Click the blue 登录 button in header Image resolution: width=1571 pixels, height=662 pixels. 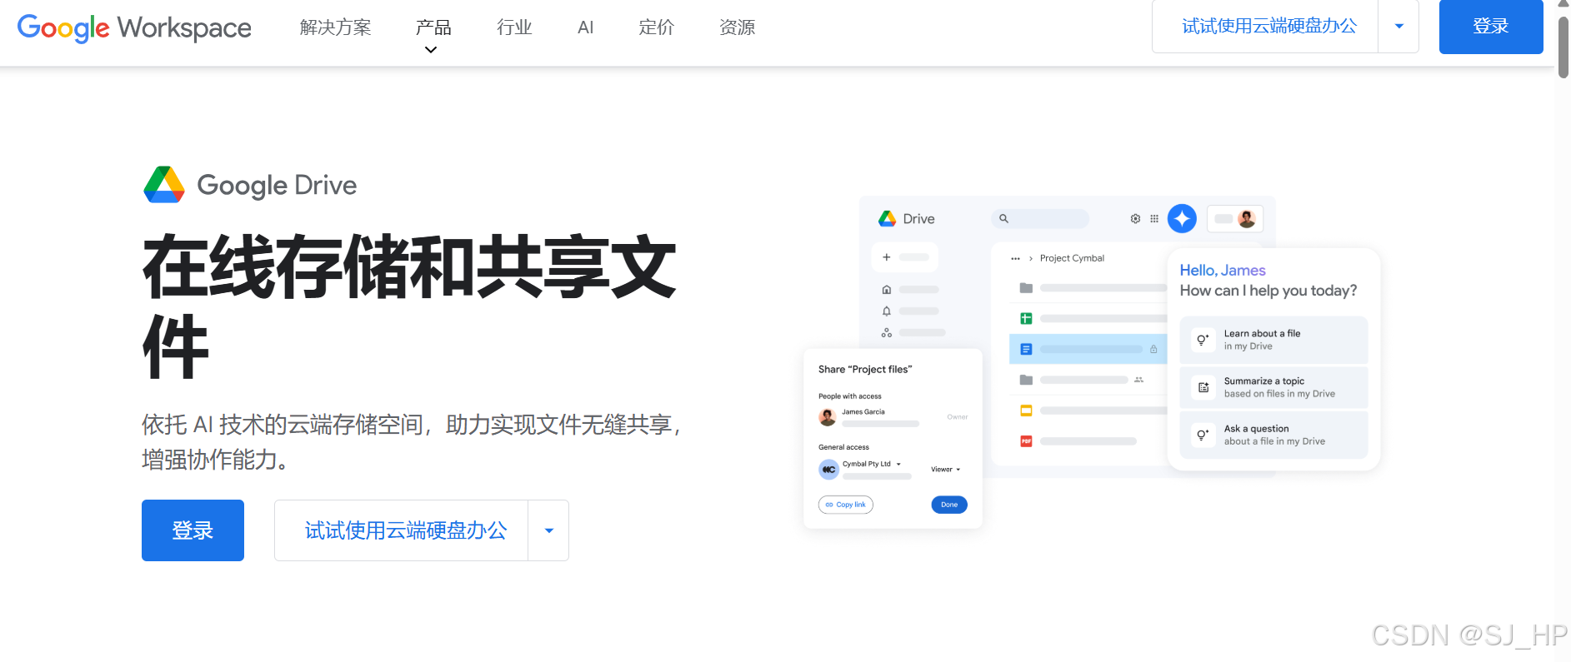pyautogui.click(x=1491, y=27)
